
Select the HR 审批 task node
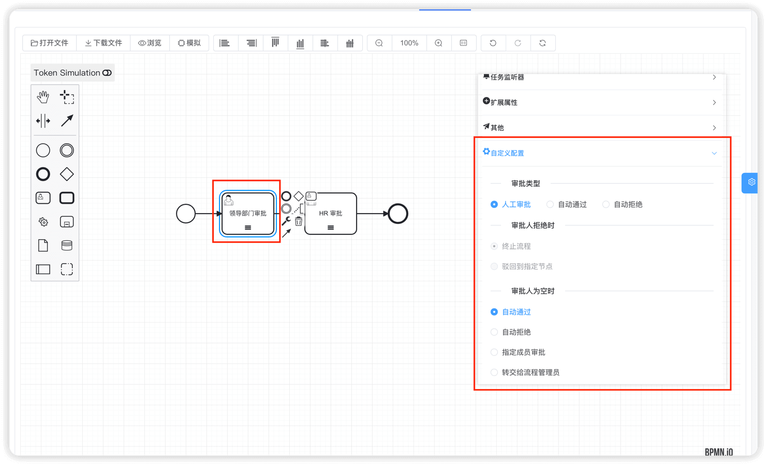click(331, 214)
